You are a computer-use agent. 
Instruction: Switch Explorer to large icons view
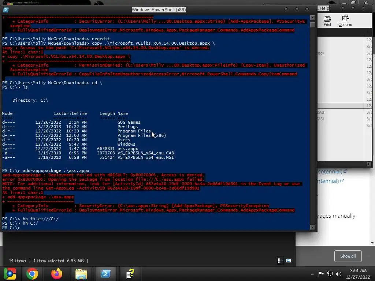[289, 261]
